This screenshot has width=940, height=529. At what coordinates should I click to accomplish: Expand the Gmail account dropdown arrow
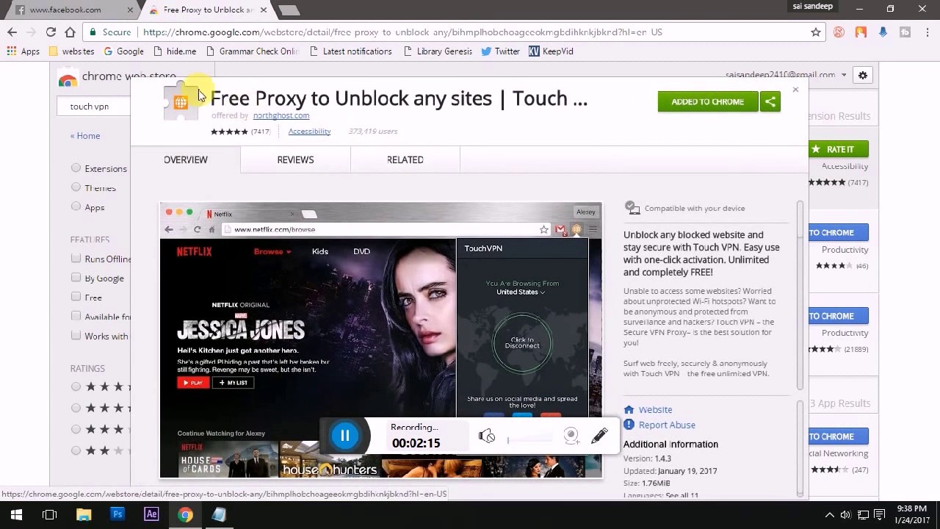[x=844, y=75]
